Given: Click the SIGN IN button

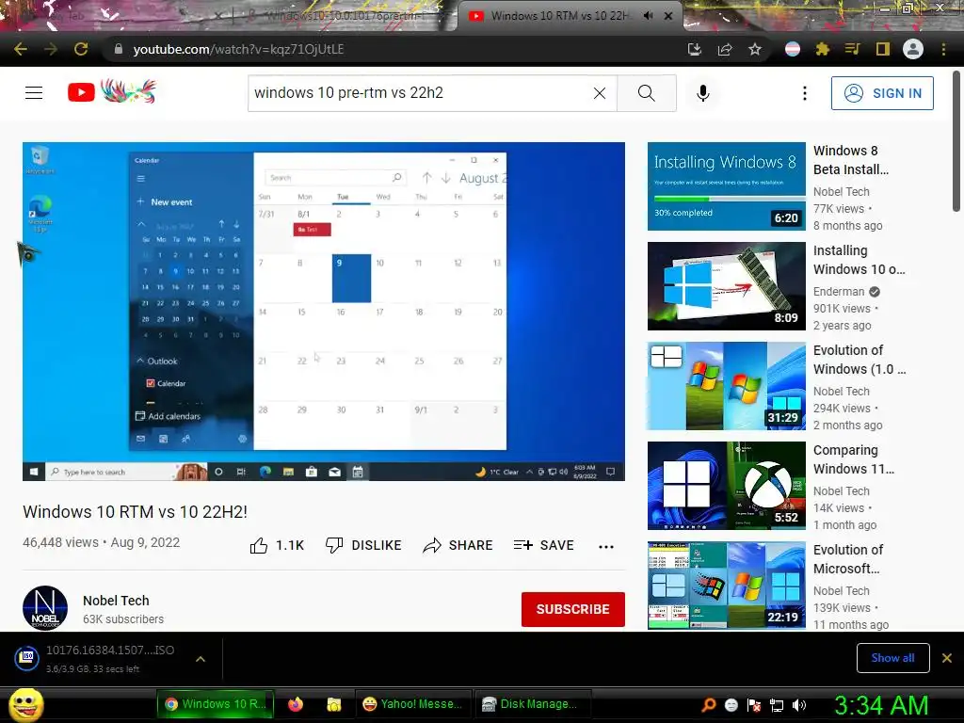Looking at the screenshot, I should (x=882, y=93).
